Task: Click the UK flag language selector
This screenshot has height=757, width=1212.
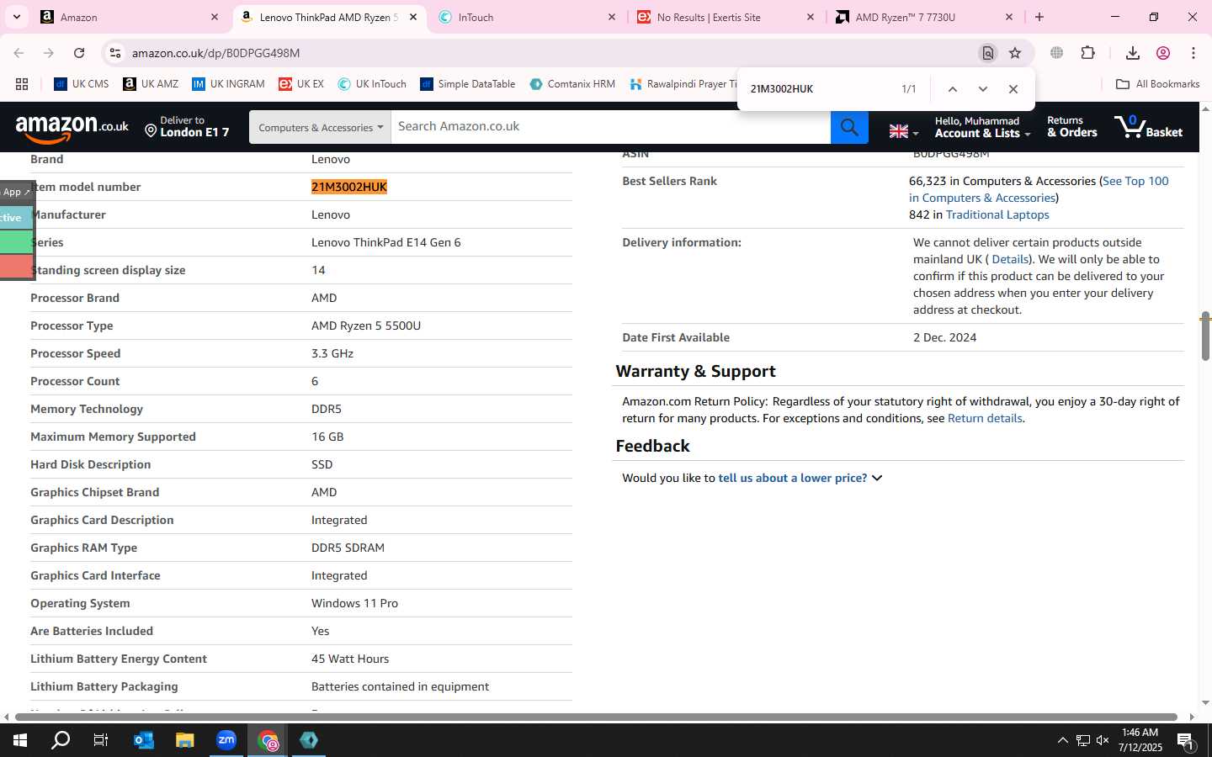Action: coord(904,131)
